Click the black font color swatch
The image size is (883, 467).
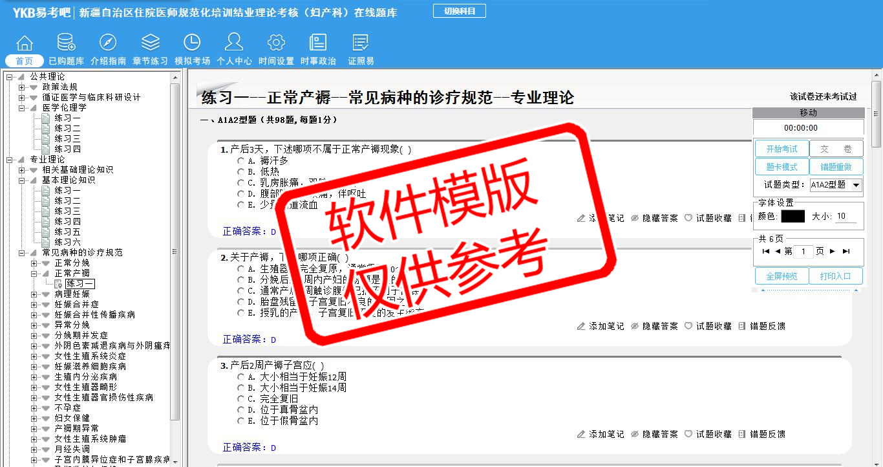793,217
